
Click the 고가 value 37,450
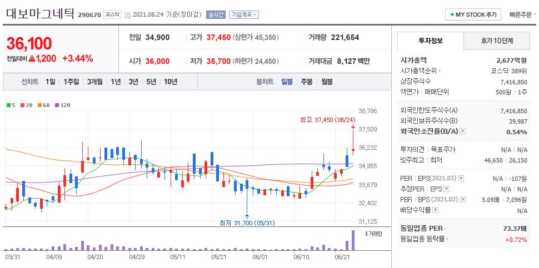point(218,37)
